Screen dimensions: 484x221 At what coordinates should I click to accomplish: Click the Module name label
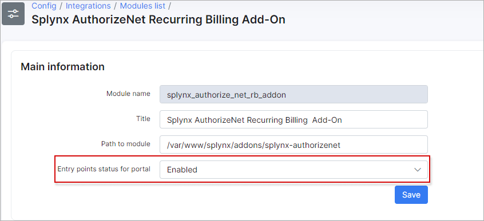coord(128,94)
